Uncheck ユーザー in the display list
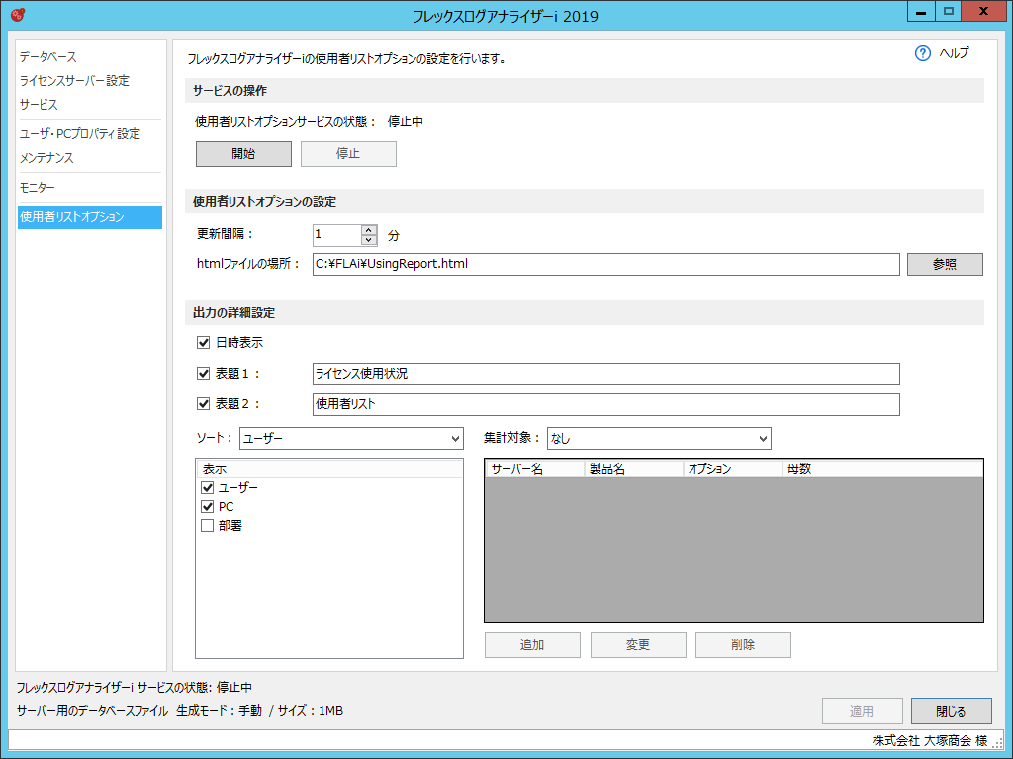The image size is (1013, 759). point(208,487)
